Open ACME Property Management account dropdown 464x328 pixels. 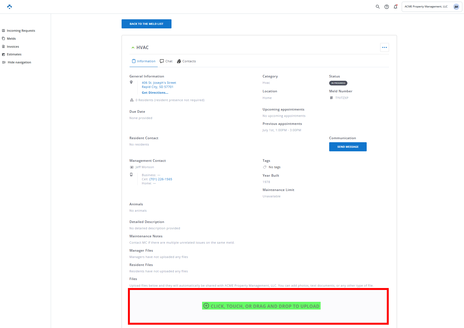[x=426, y=7]
